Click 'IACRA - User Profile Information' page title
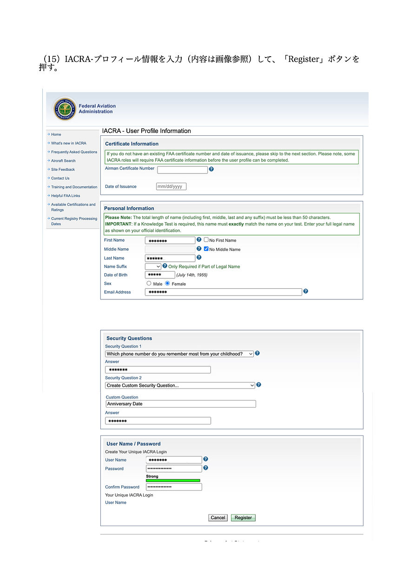407x575 pixels. tap(146, 131)
